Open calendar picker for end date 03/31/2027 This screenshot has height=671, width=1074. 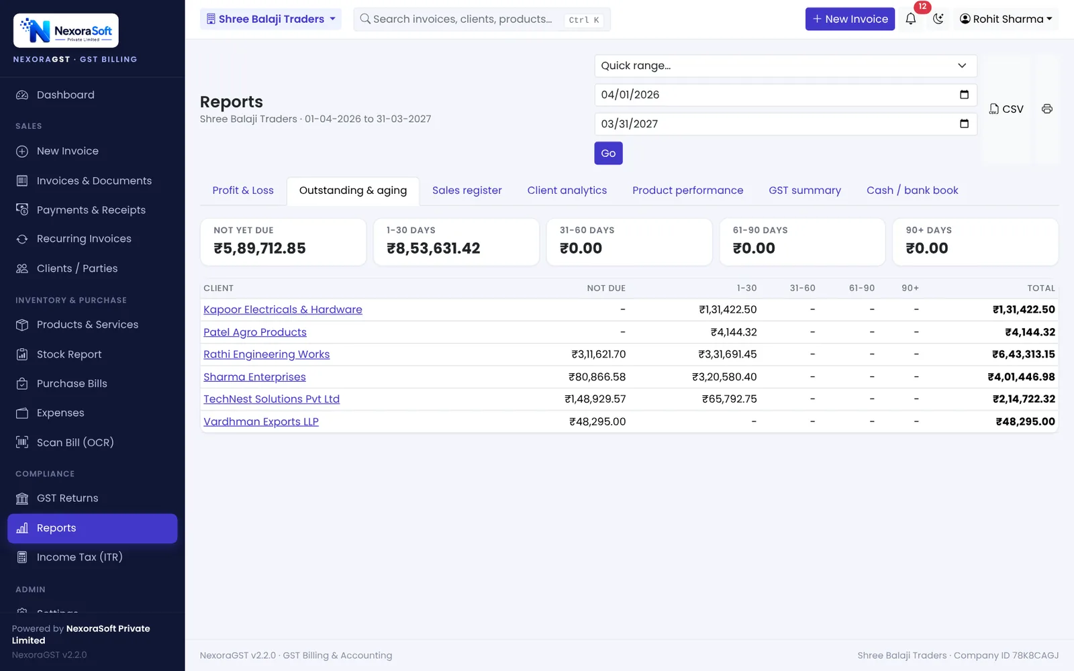965,123
